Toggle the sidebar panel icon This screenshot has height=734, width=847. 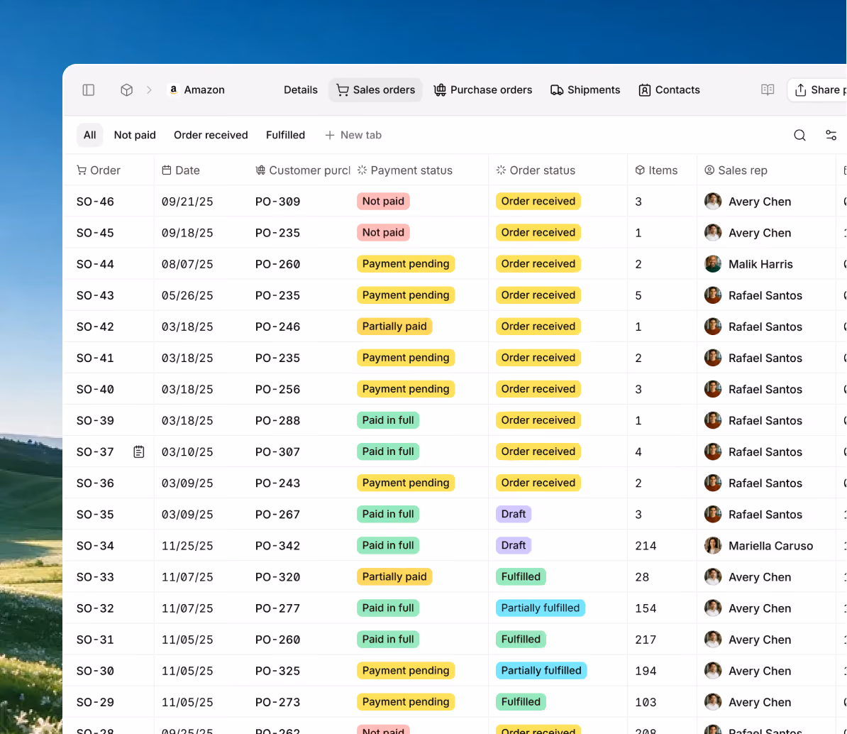click(89, 89)
